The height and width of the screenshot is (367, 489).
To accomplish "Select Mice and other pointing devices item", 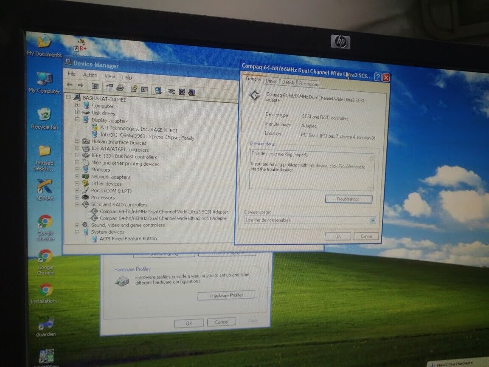I will pos(125,163).
